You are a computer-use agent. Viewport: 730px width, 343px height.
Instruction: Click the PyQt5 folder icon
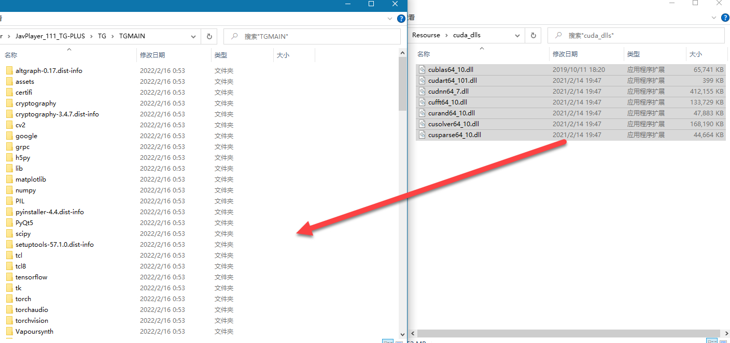[9, 222]
